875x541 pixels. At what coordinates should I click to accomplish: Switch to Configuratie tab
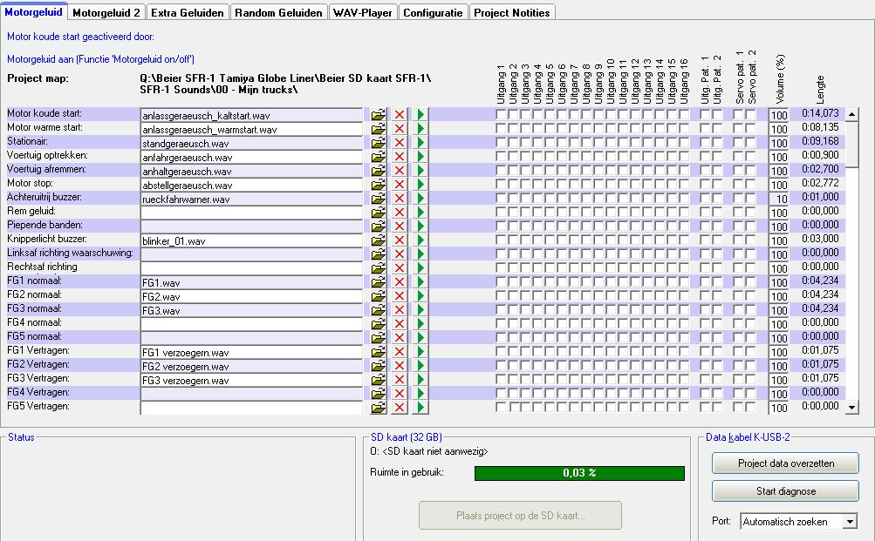[x=433, y=12]
